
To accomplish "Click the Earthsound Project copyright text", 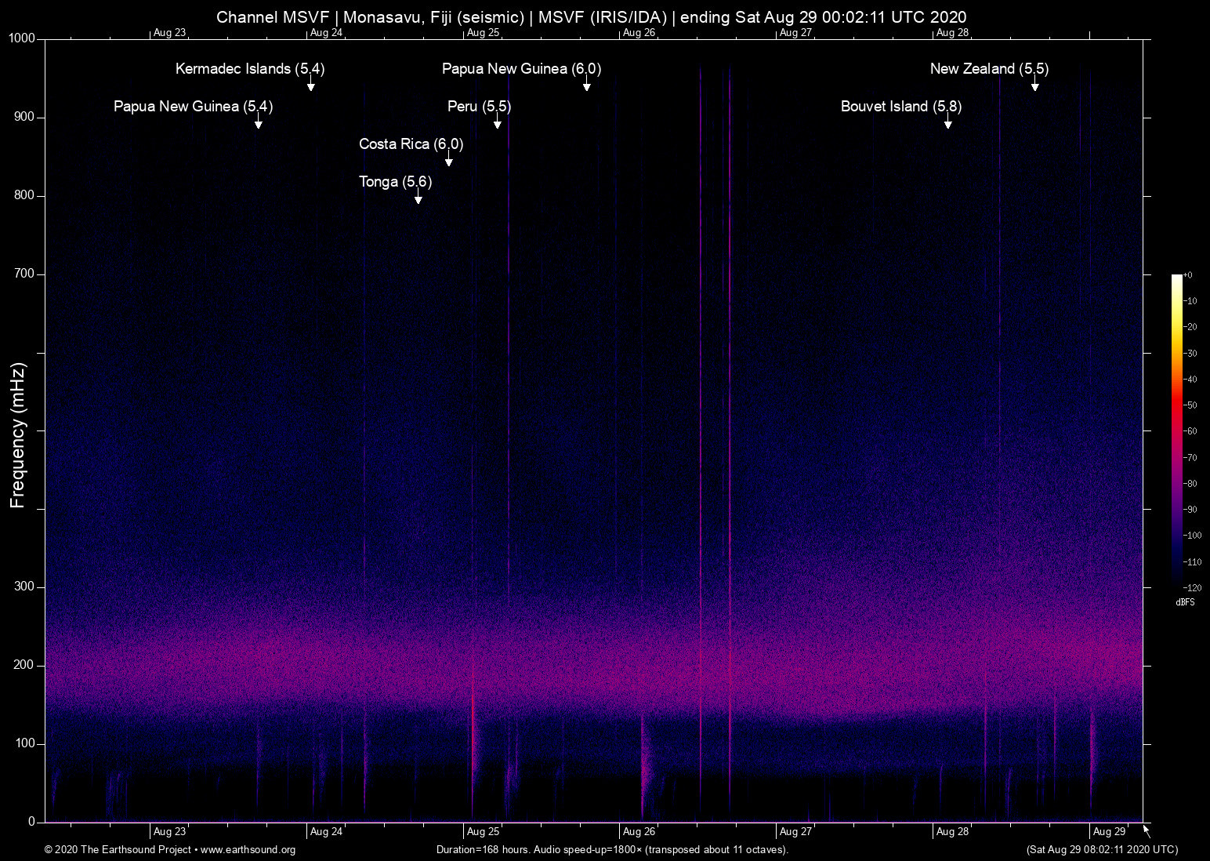I will [x=118, y=850].
